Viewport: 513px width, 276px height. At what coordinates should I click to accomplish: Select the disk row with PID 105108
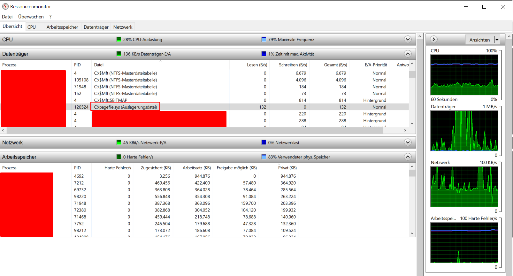coord(205,80)
